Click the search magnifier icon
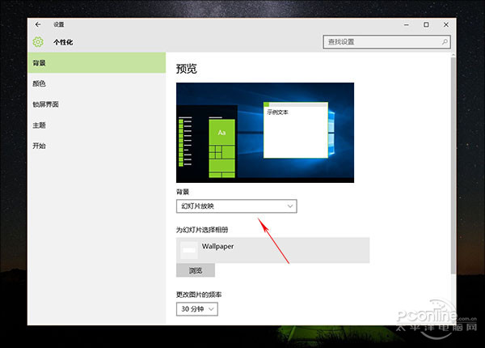The width and height of the screenshot is (485, 348). point(445,42)
